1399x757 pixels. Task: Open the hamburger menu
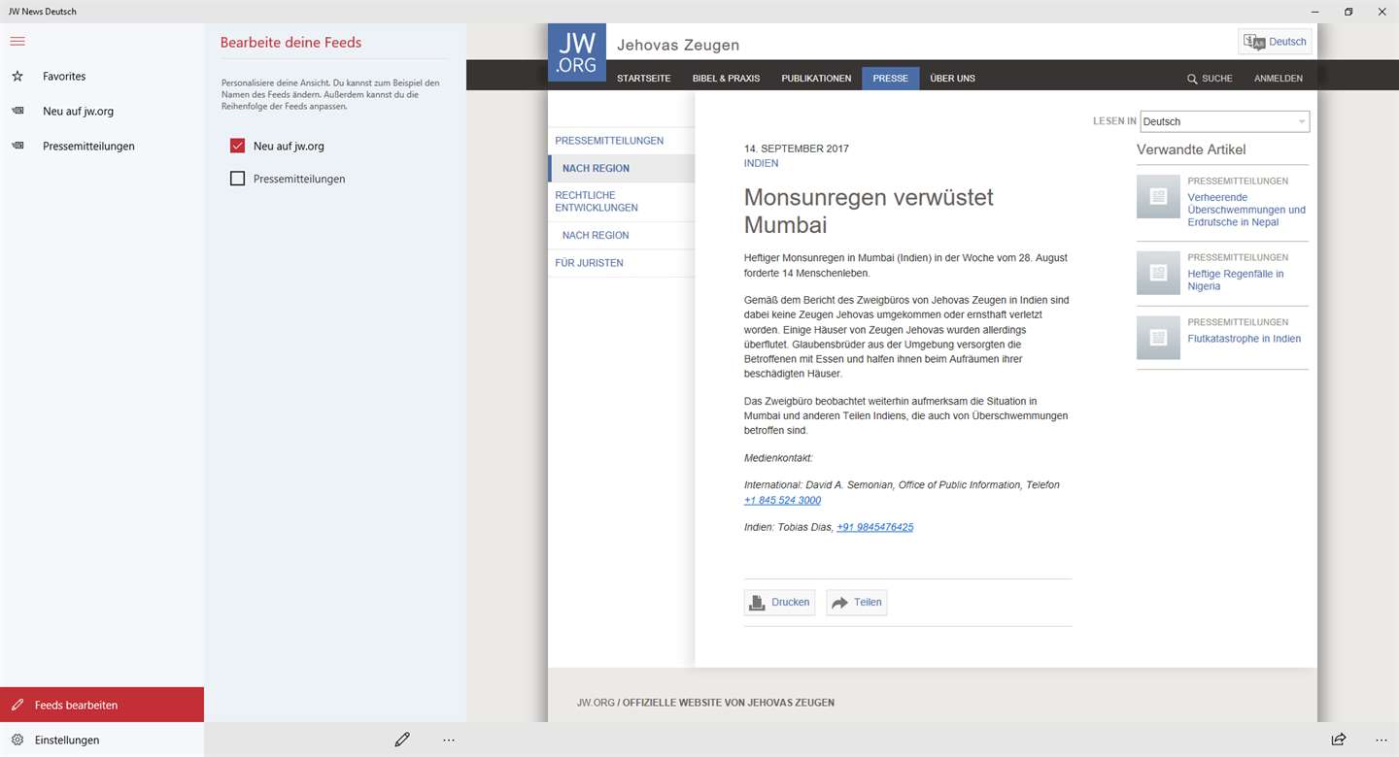(17, 41)
